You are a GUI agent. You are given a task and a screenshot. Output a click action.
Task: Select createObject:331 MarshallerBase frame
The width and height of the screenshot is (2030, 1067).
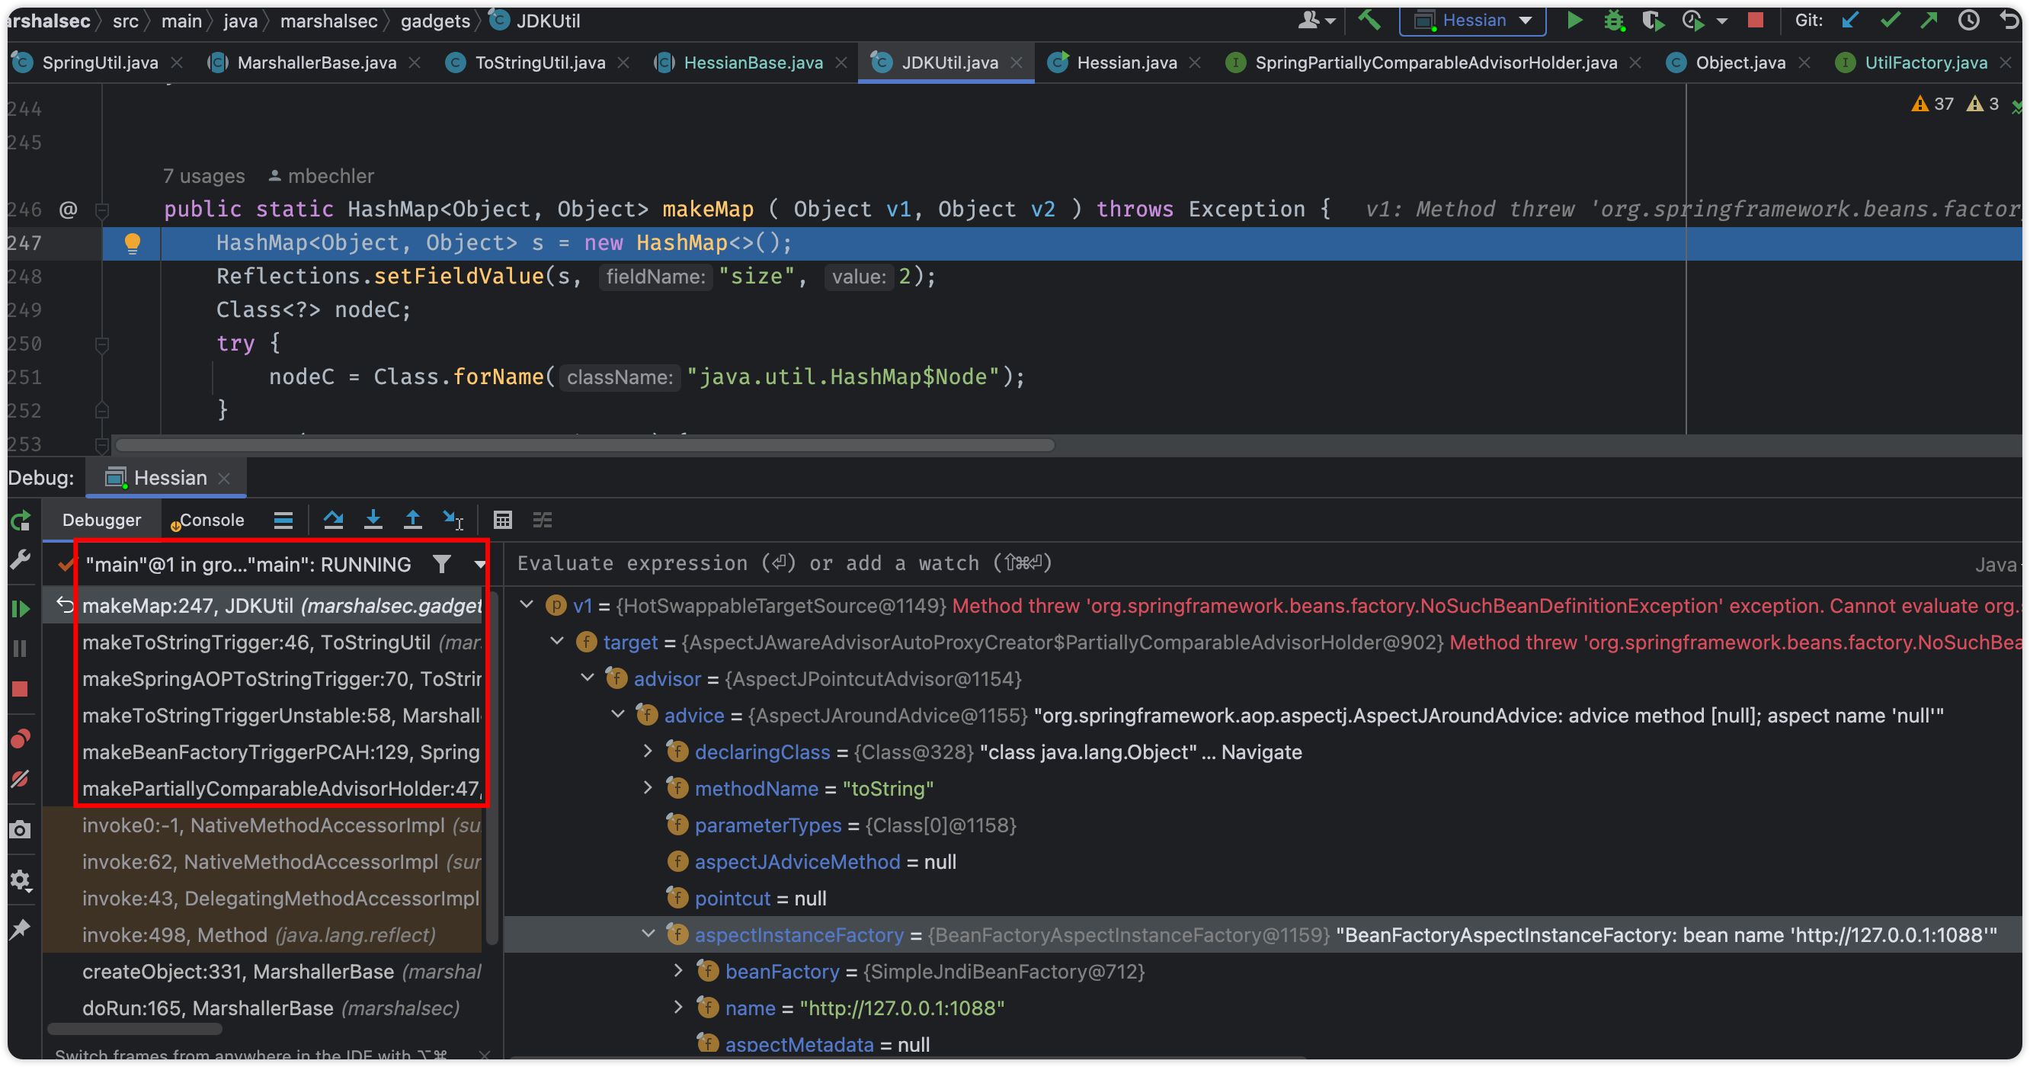[261, 971]
